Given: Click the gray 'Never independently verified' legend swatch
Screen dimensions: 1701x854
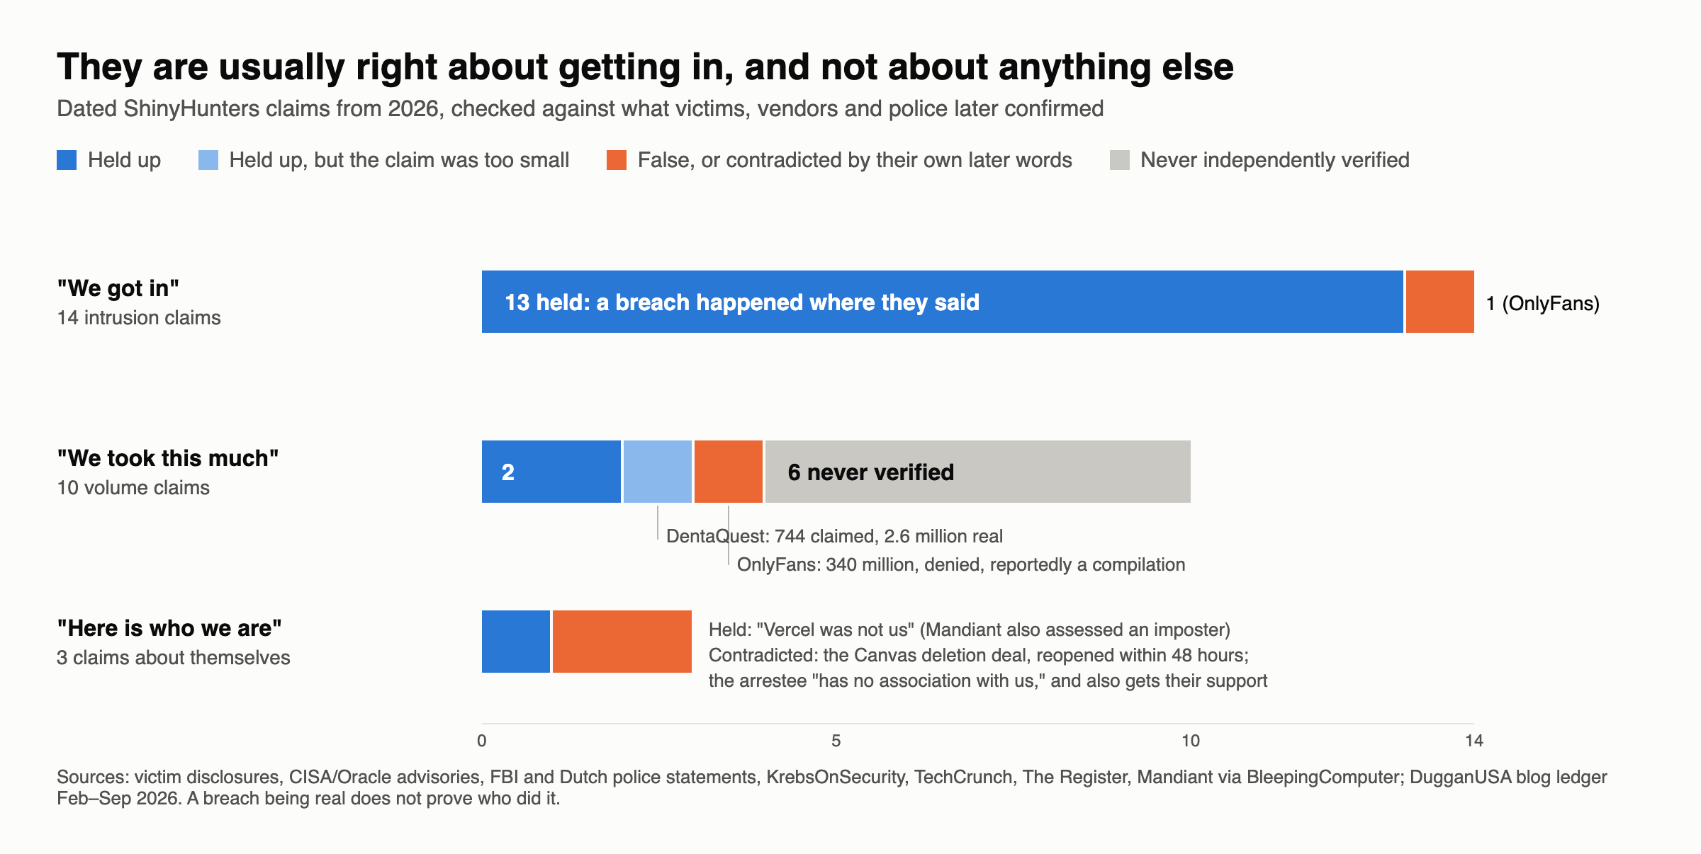Looking at the screenshot, I should [1120, 160].
